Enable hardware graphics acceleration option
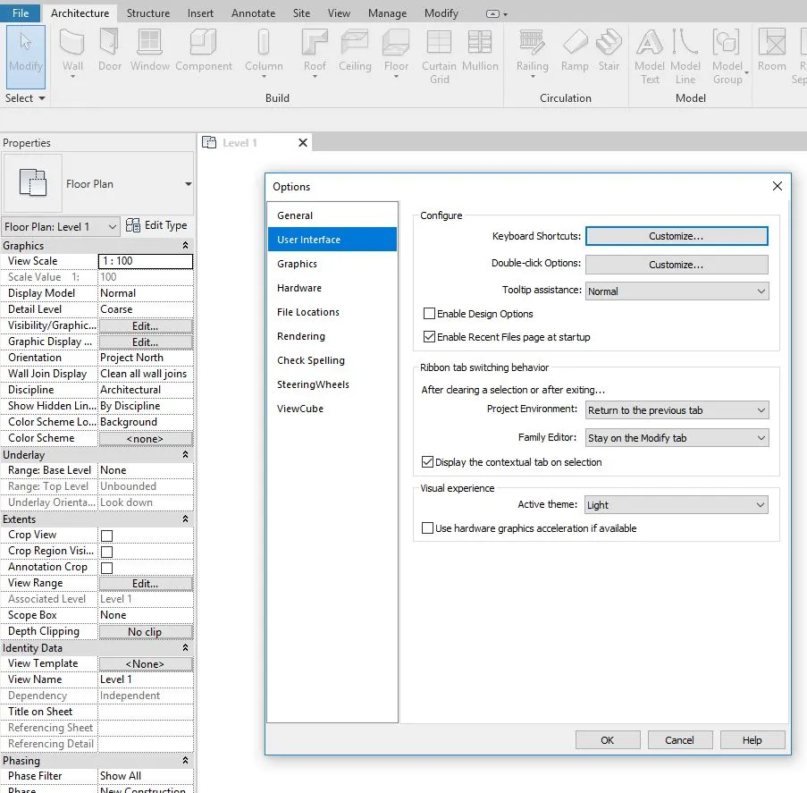 [427, 527]
